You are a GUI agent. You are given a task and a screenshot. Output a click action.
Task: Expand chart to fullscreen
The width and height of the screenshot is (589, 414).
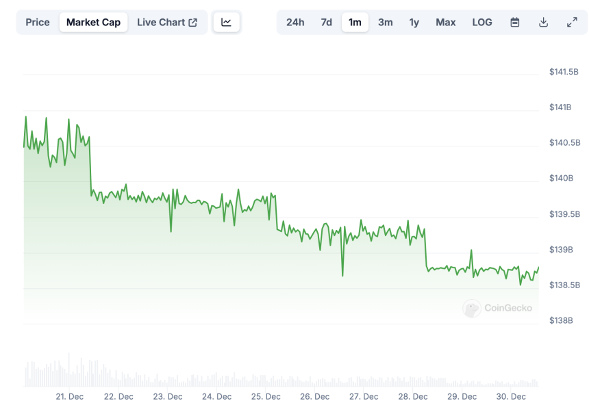coord(572,23)
